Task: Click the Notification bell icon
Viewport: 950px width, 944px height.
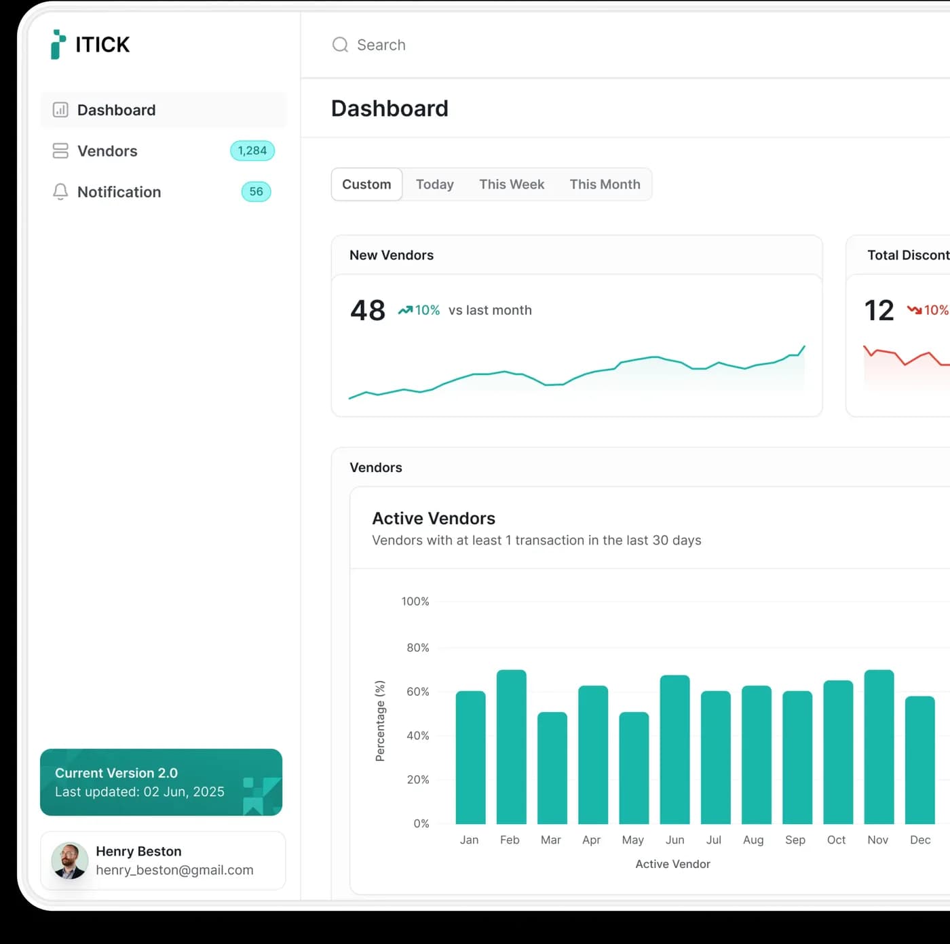Action: 60,192
